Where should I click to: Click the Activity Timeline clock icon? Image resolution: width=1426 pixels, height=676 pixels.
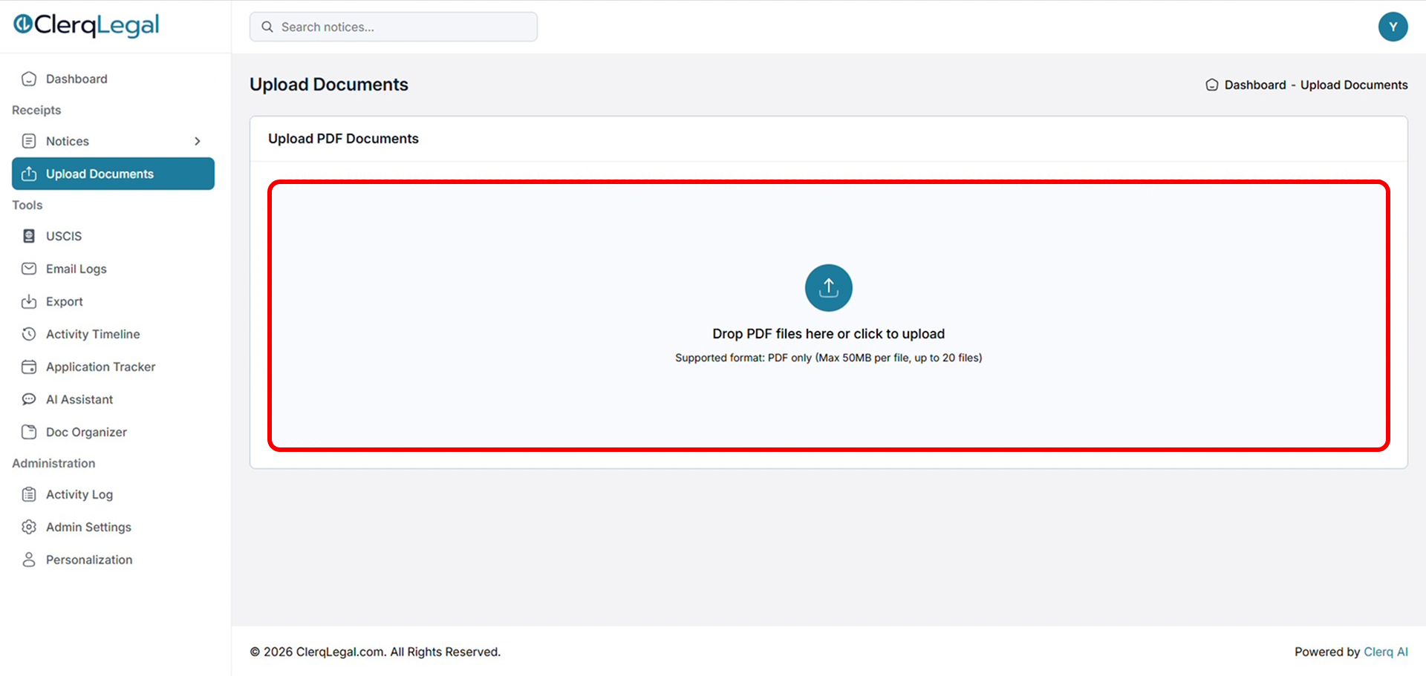[29, 334]
